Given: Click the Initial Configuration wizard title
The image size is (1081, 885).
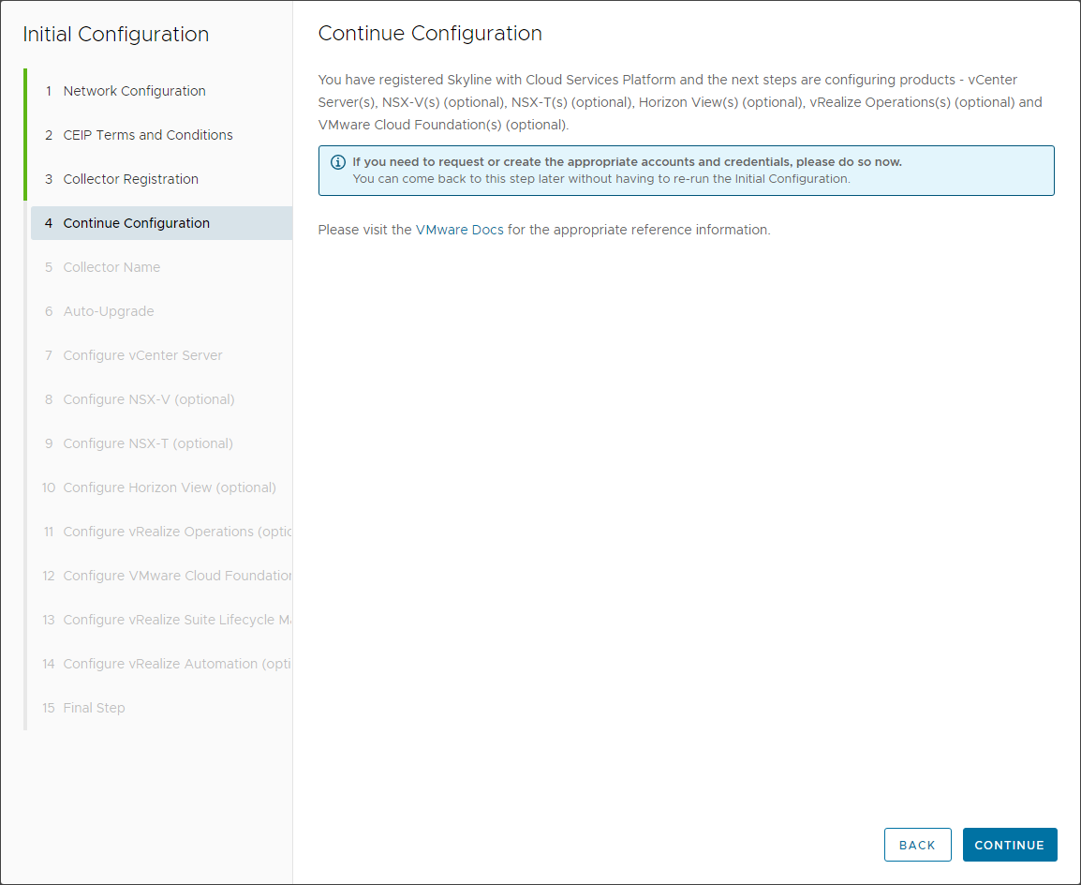Looking at the screenshot, I should click(116, 35).
